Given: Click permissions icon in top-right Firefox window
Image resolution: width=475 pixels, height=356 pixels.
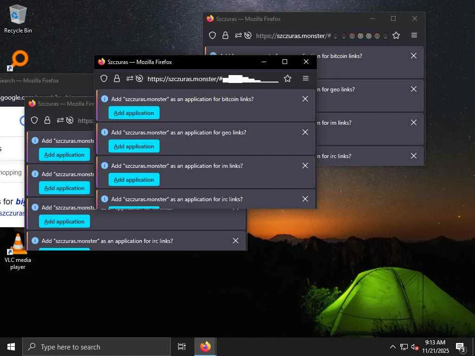Looking at the screenshot, I should [238, 36].
